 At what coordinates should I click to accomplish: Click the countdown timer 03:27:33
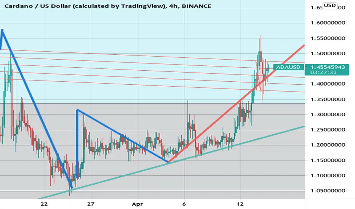pyautogui.click(x=323, y=72)
